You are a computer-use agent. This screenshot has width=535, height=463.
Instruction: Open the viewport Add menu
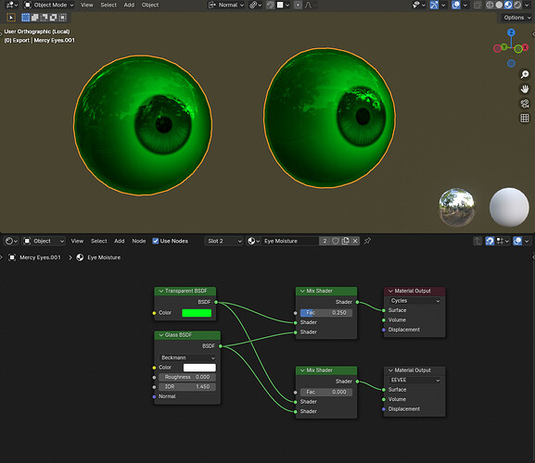point(129,5)
